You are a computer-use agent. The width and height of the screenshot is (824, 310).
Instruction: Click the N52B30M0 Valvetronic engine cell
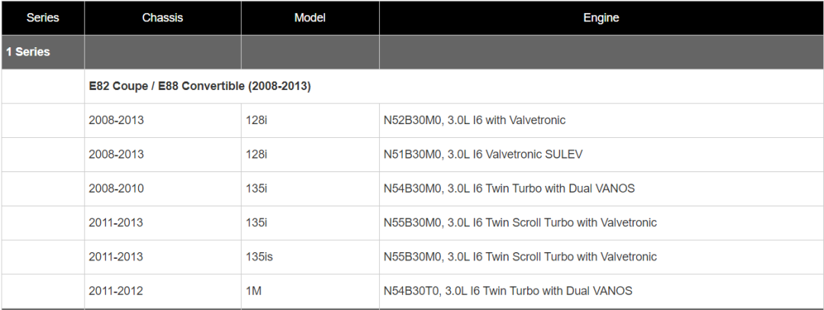(x=475, y=120)
